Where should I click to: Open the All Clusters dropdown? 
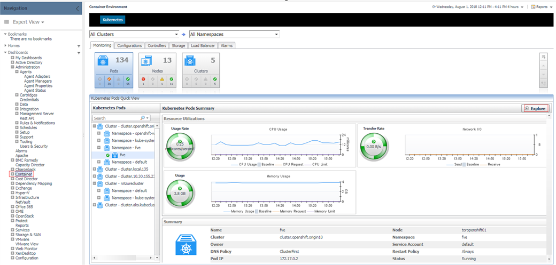point(134,34)
